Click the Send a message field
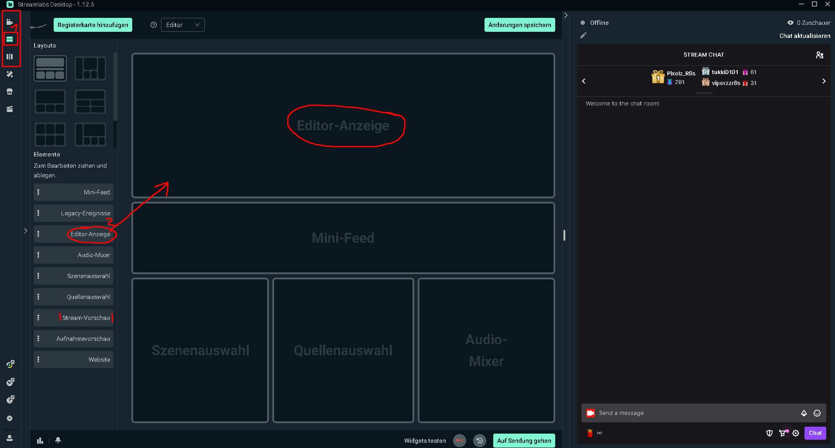This screenshot has height=448, width=835. click(x=697, y=413)
